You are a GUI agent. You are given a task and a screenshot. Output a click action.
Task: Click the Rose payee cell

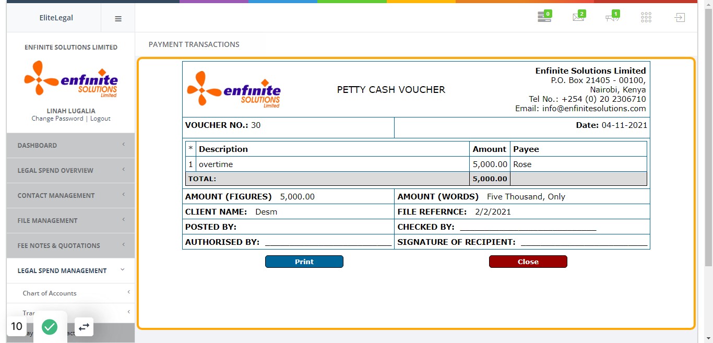click(578, 164)
